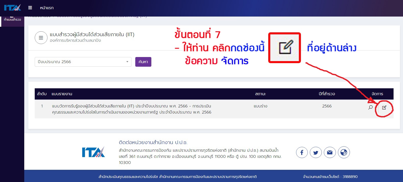The width and height of the screenshot is (403, 182).
Task: Click the globe website icon in footer
Action: point(344,152)
